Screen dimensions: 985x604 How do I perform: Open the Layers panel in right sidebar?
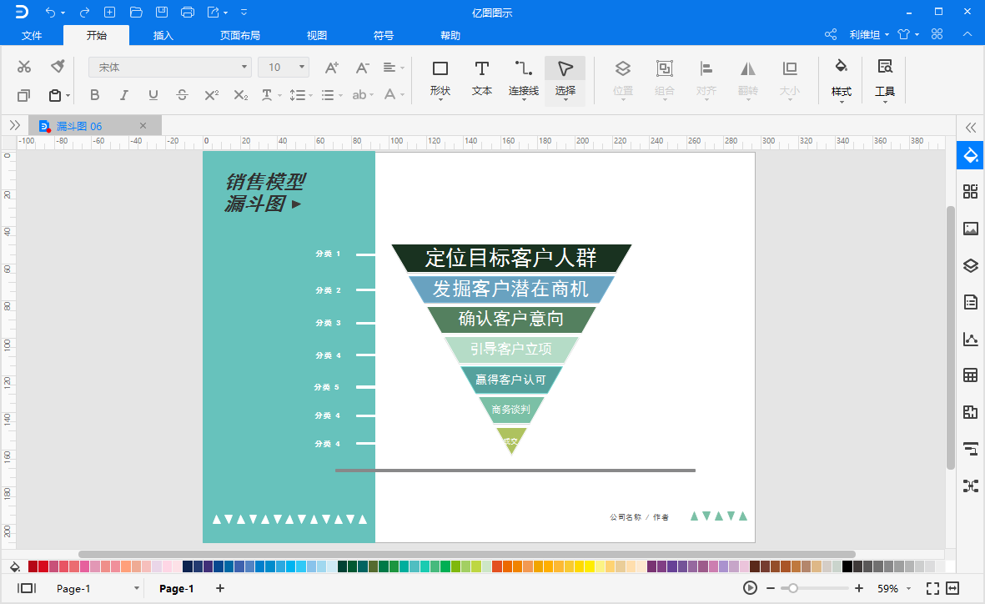click(x=971, y=265)
